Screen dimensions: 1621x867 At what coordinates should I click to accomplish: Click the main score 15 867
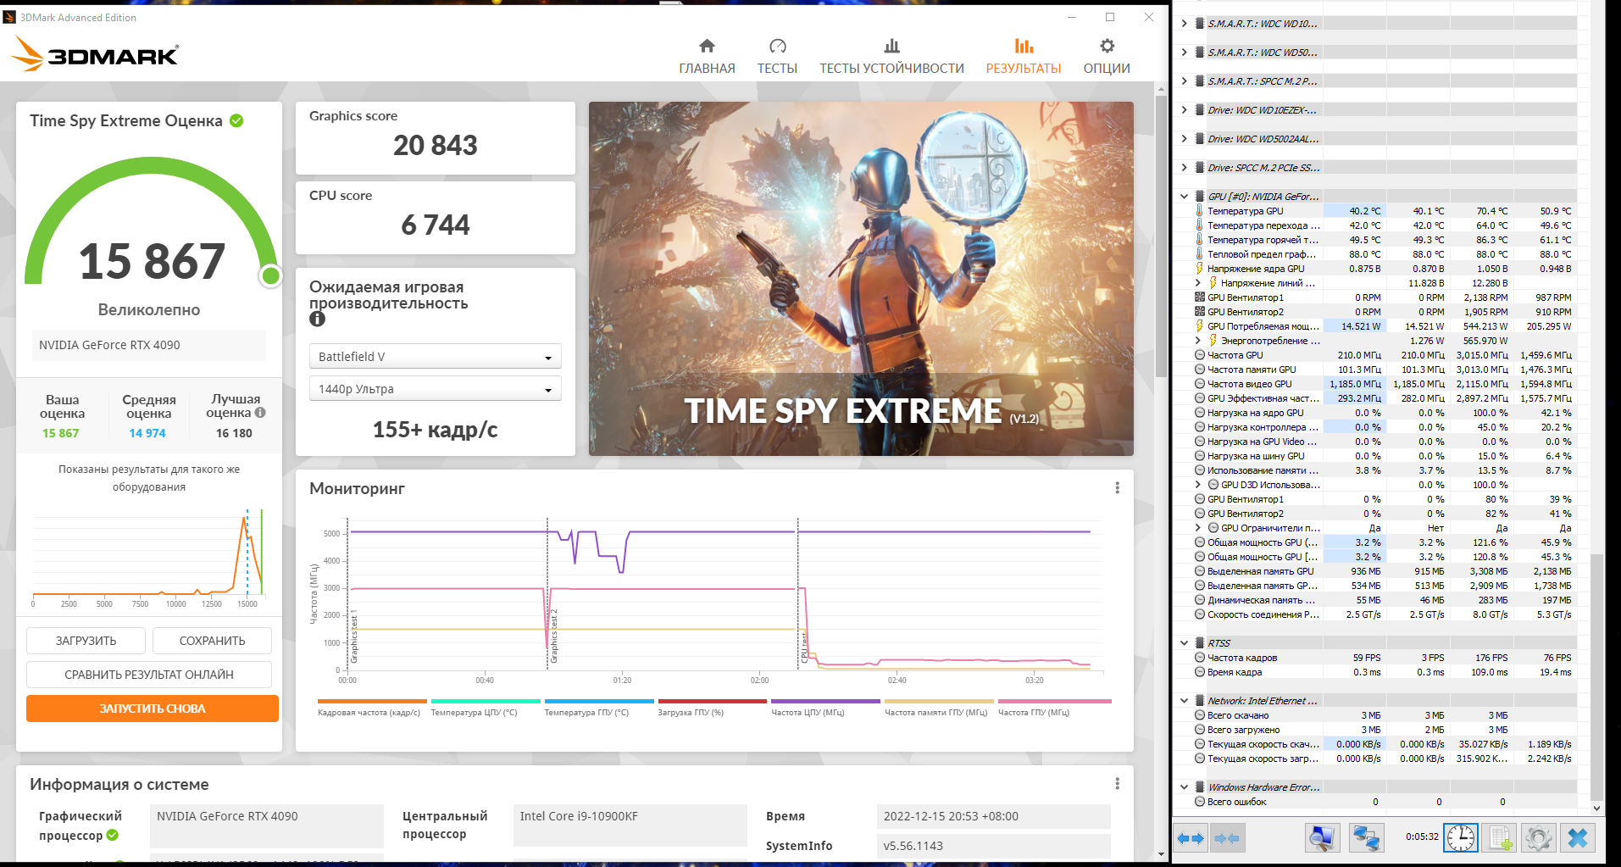coord(153,261)
